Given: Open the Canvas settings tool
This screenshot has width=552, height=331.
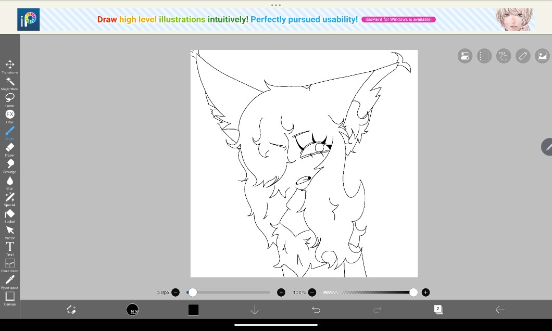Looking at the screenshot, I should click(x=10, y=297).
